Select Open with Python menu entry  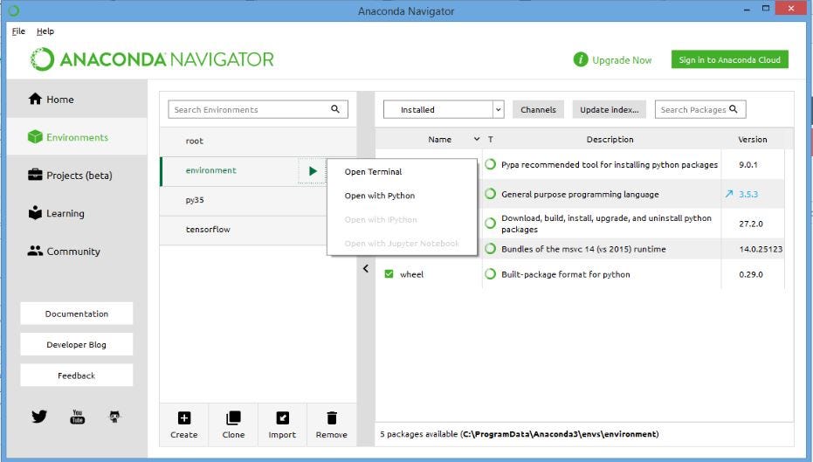point(380,196)
